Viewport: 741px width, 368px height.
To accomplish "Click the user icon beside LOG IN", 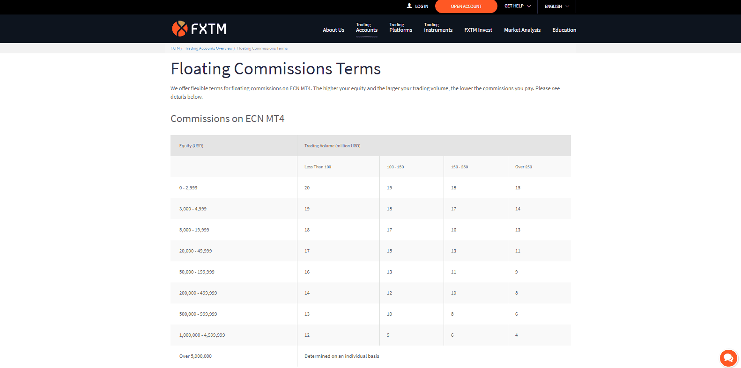I will pyautogui.click(x=409, y=6).
